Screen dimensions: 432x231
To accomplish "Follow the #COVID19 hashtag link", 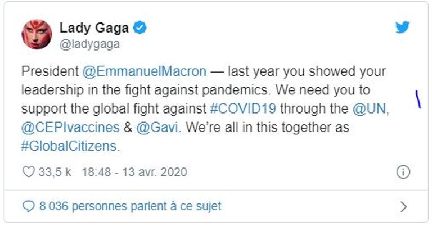I will coord(244,108).
